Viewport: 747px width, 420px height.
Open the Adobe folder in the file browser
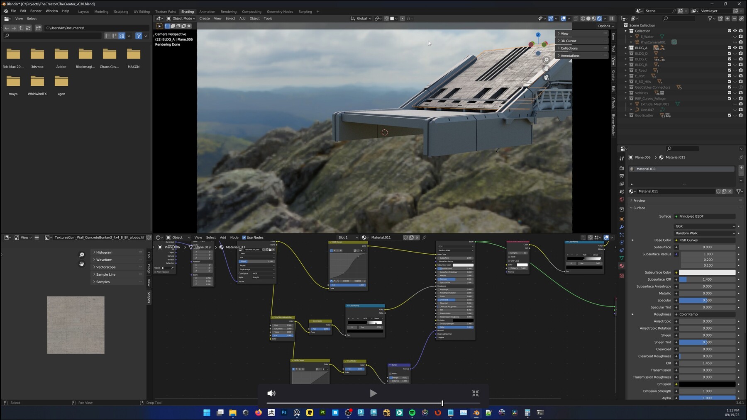[61, 58]
